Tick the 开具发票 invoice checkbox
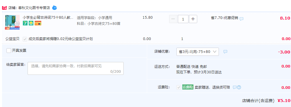 [x=9, y=51]
